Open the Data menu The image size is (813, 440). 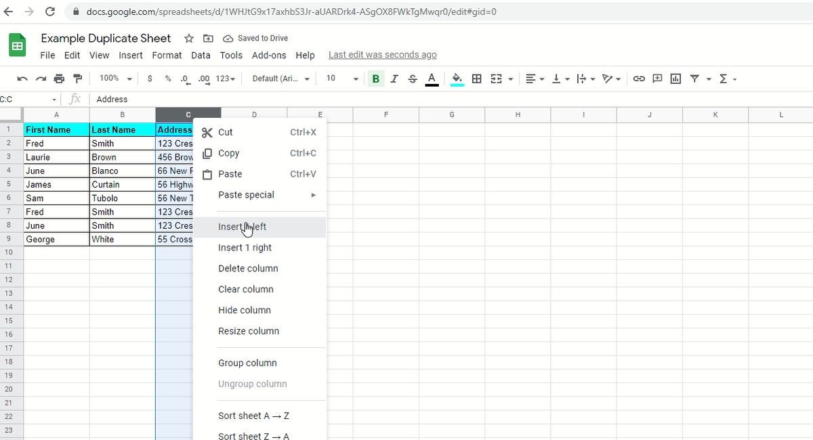pyautogui.click(x=201, y=55)
